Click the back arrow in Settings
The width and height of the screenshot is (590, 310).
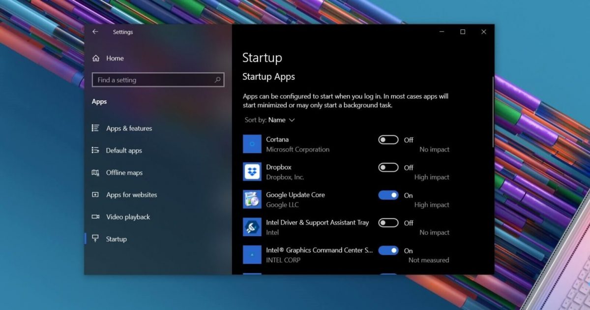point(95,32)
